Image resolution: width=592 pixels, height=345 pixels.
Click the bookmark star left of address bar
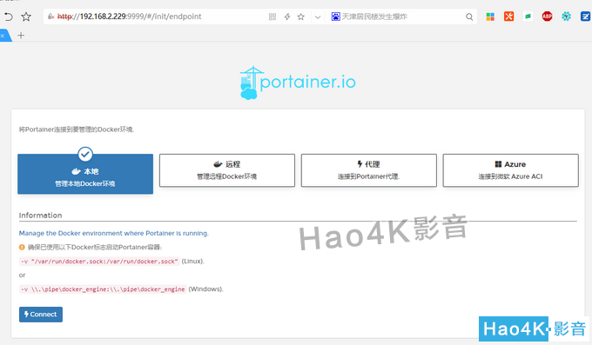point(26,17)
